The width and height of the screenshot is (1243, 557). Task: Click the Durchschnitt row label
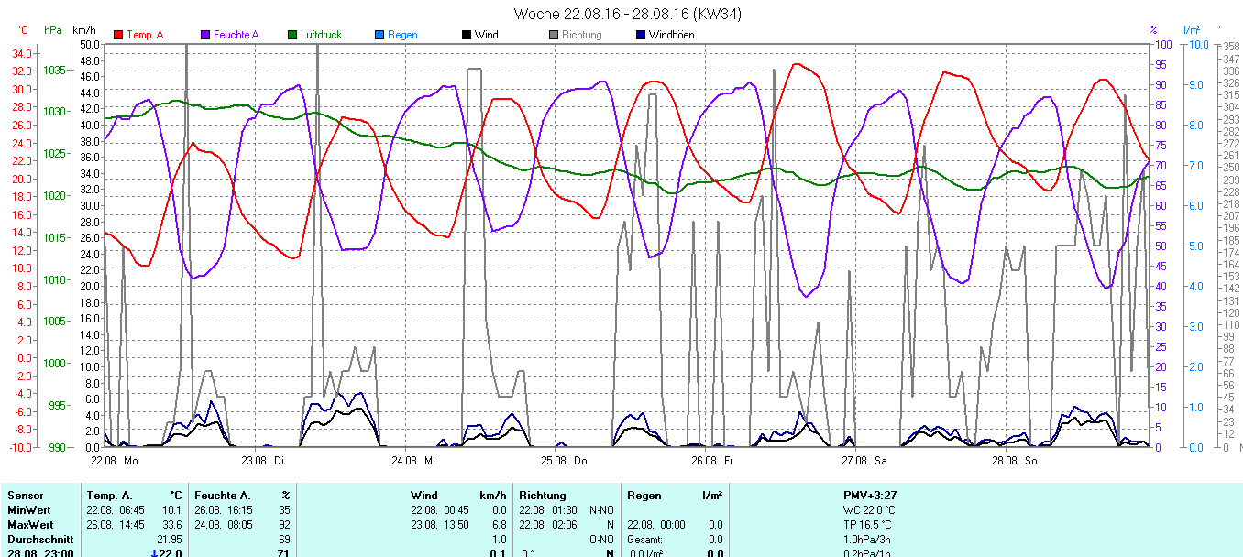tap(39, 540)
